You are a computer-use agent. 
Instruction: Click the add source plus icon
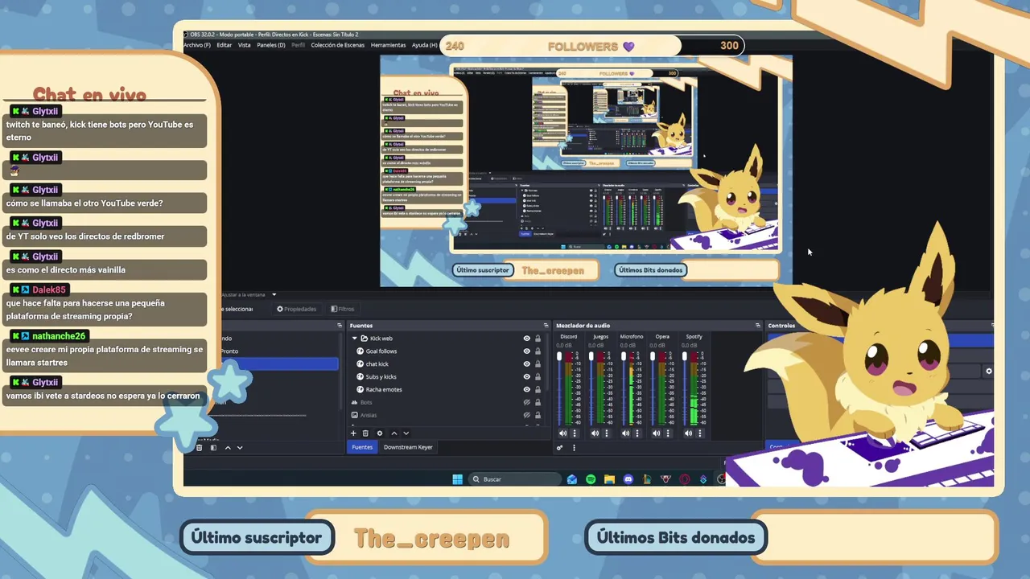(x=352, y=433)
